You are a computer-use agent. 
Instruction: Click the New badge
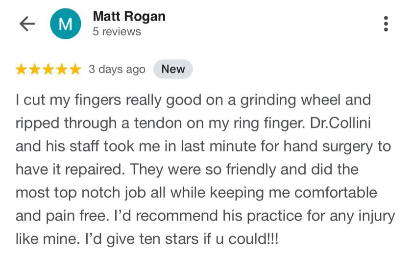173,69
